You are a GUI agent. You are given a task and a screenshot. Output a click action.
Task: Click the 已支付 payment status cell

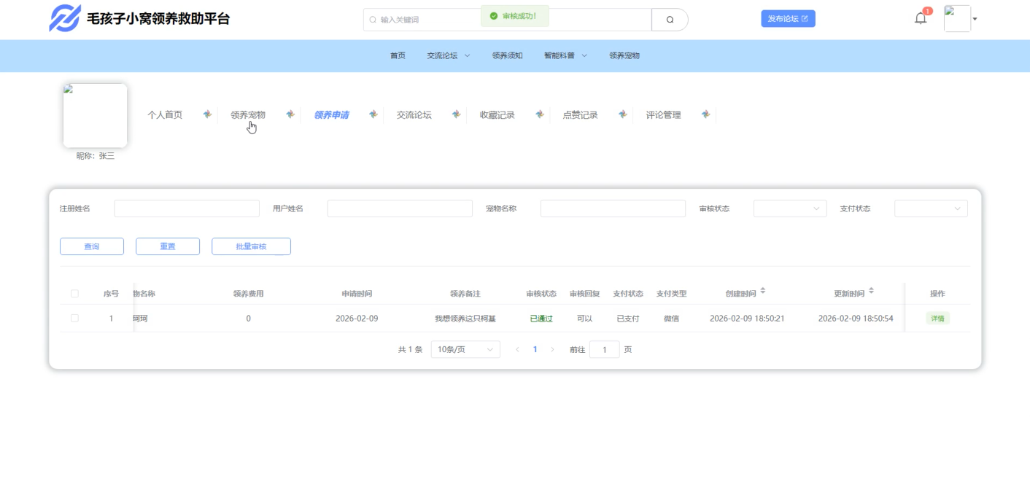628,319
